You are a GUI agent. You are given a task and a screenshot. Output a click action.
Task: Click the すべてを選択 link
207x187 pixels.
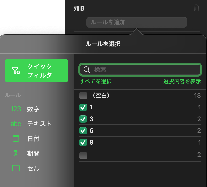(96, 82)
